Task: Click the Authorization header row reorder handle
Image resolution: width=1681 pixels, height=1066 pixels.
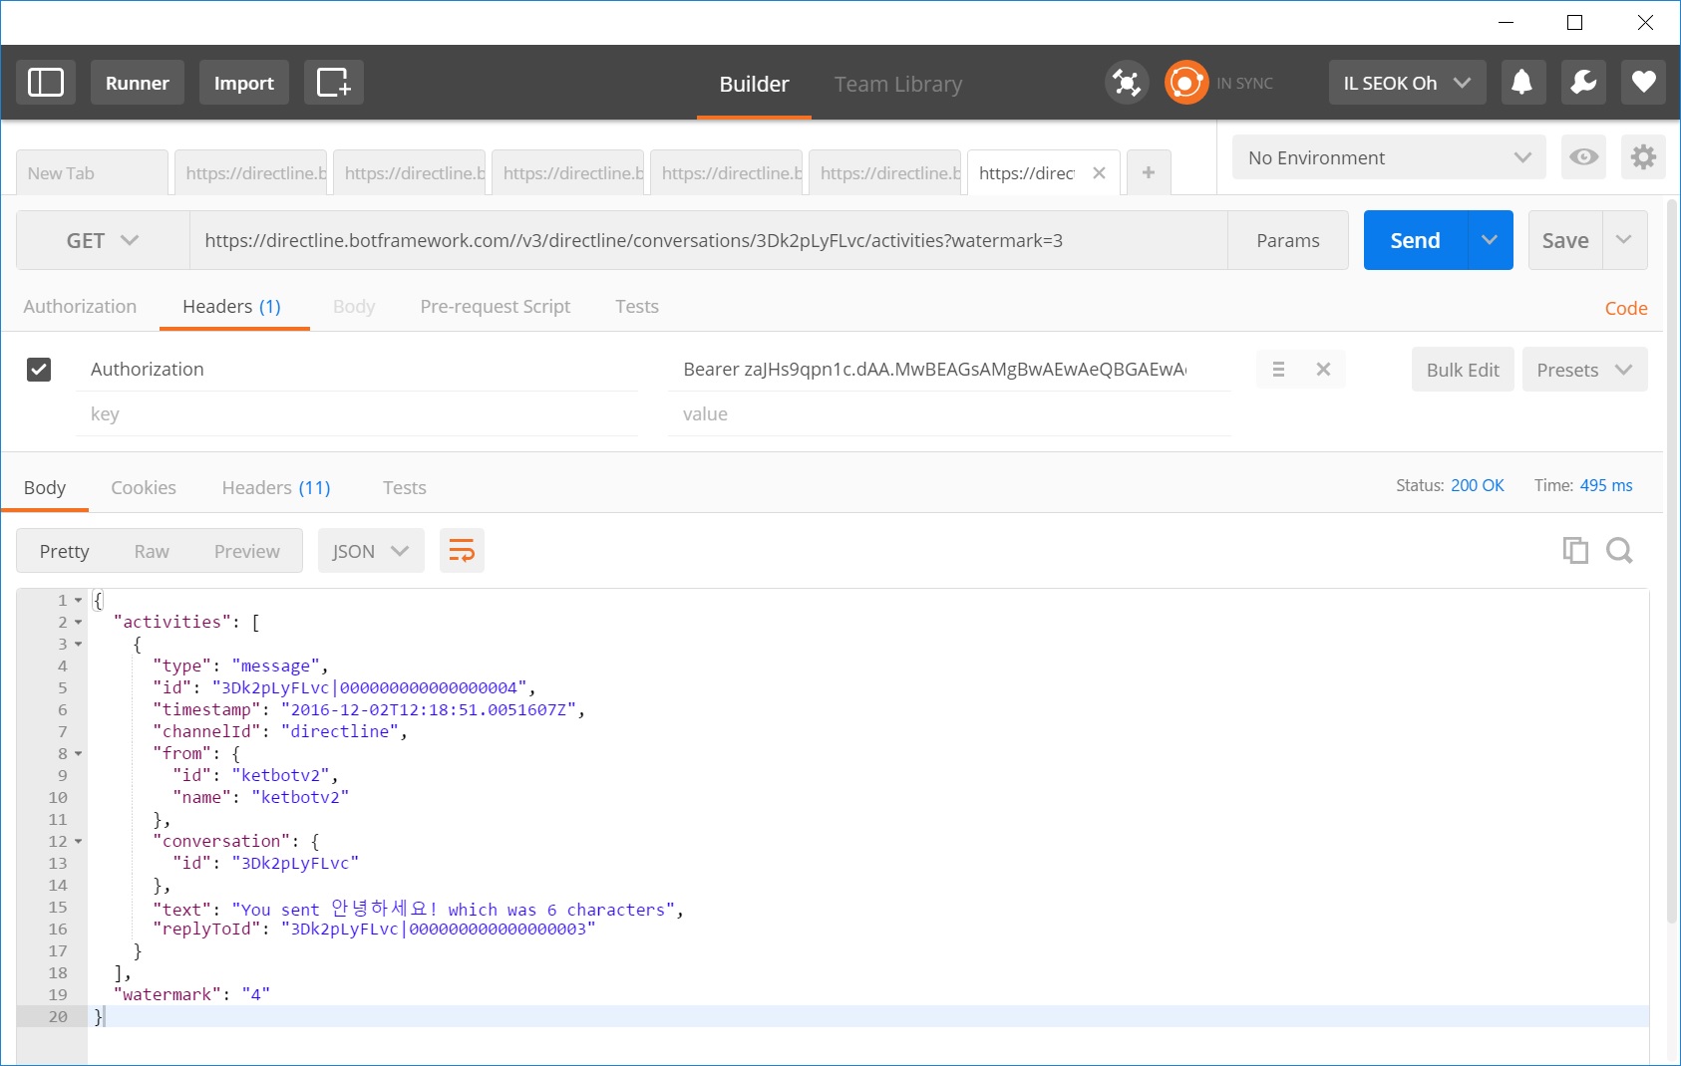Action: pos(1278,370)
